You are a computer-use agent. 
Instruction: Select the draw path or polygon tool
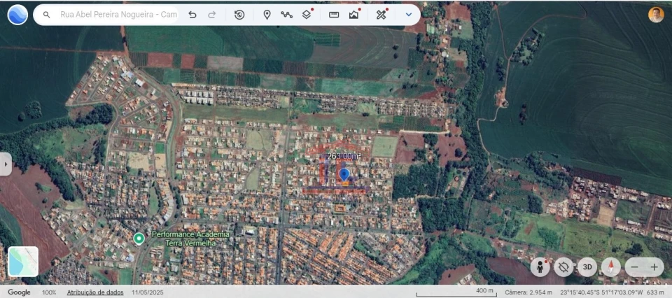[286, 15]
